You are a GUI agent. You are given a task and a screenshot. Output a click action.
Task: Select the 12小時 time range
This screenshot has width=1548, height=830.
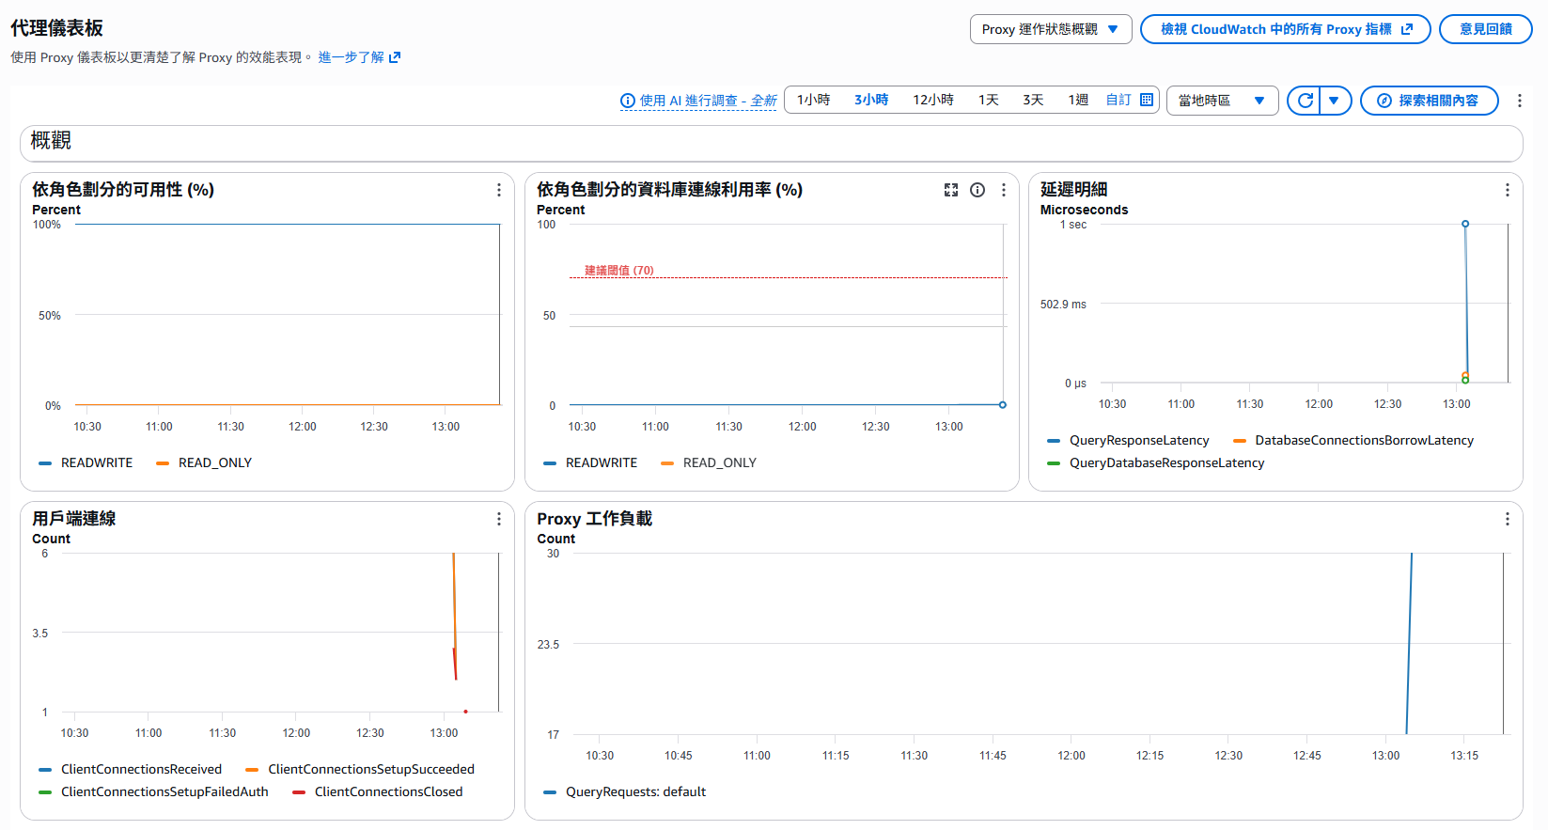click(x=933, y=100)
